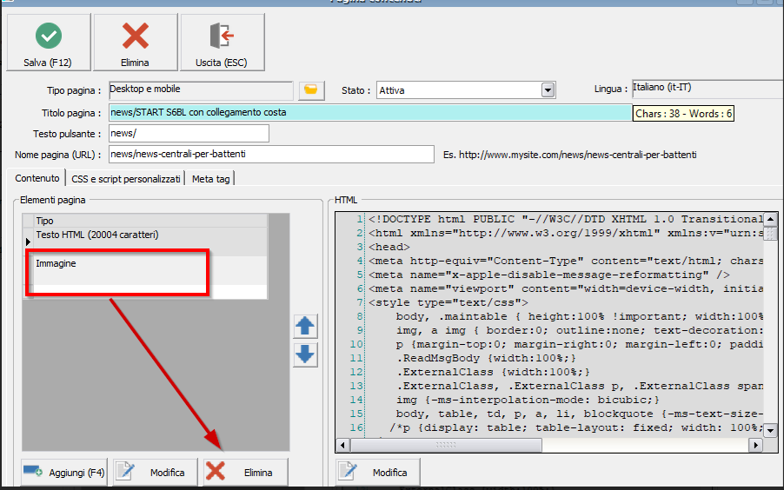This screenshot has width=784, height=490.
Task: Open the folder icon next to Tipo pagina
Action: coord(311,90)
